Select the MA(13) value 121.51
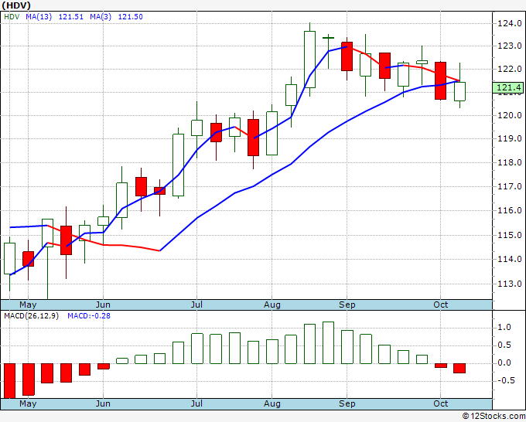The image size is (526, 422). pyautogui.click(x=71, y=17)
